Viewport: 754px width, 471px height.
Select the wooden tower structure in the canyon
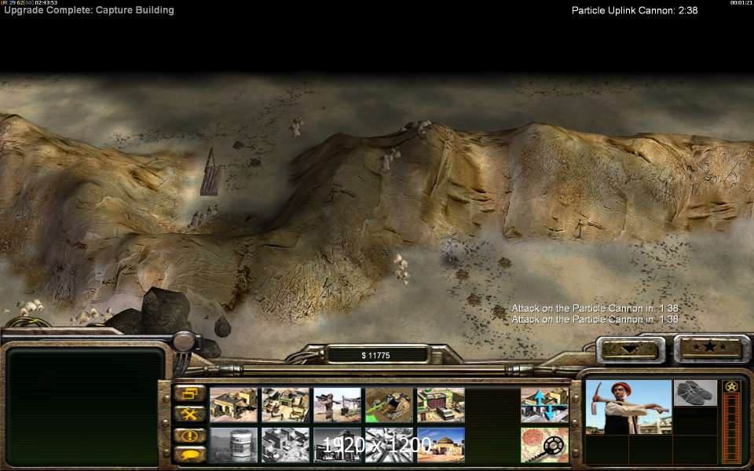(211, 172)
